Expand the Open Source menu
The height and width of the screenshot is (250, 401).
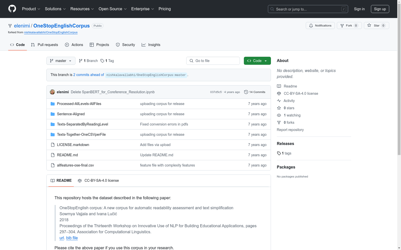[113, 9]
